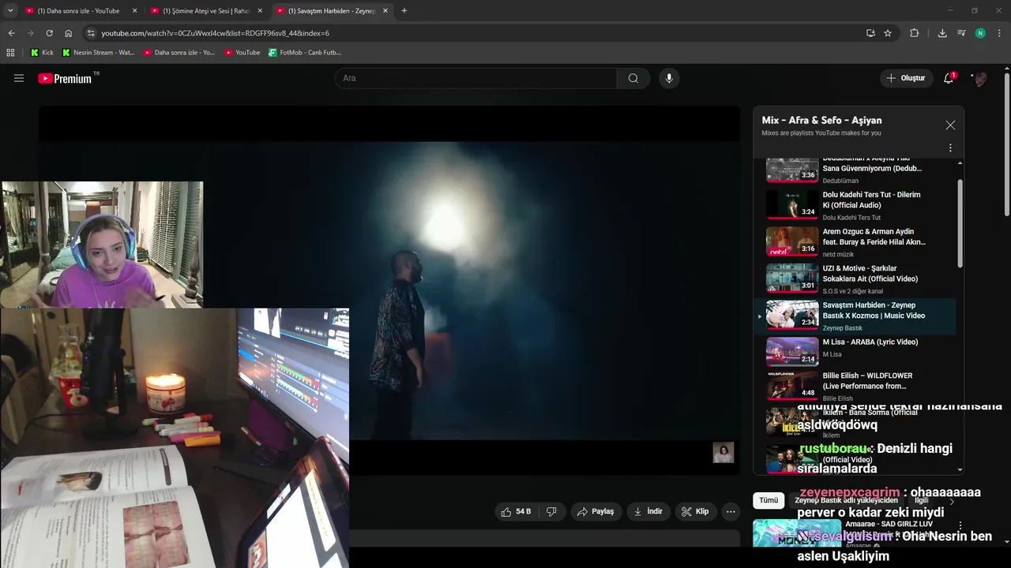Open the FotMob bookmark
The height and width of the screenshot is (568, 1011).
click(305, 53)
